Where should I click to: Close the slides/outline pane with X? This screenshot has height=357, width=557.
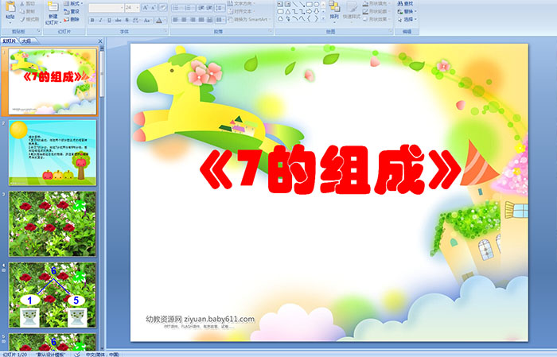pos(100,41)
